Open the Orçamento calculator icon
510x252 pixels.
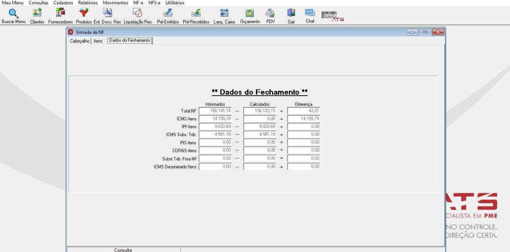click(x=250, y=16)
